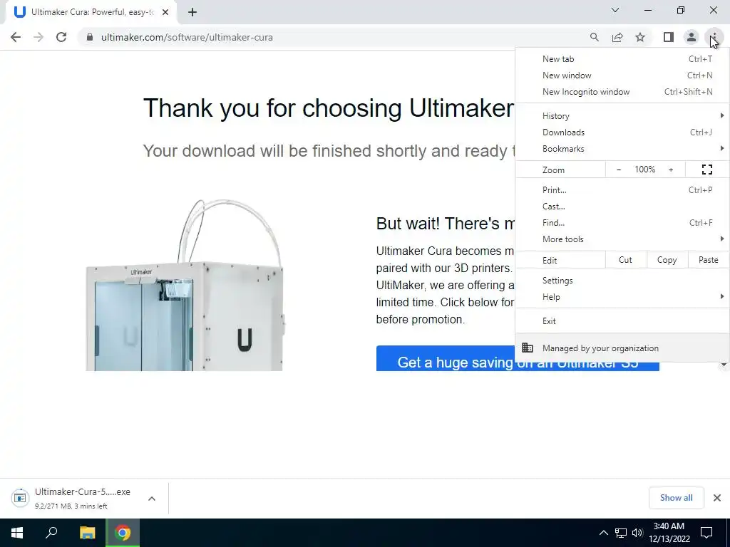The image size is (730, 547).
Task: Click Managed by your organization
Action: [x=622, y=348]
